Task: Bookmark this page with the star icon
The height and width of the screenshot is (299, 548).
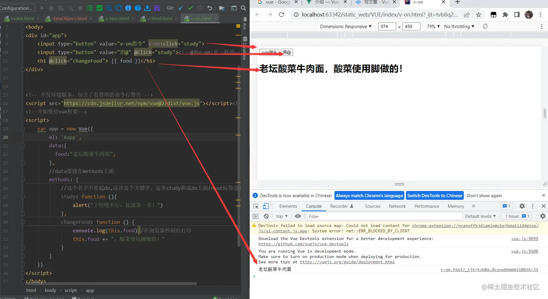Action: [x=478, y=14]
